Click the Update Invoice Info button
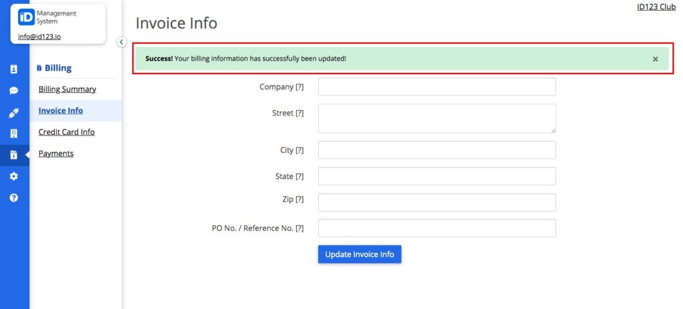This screenshot has width=683, height=309. click(x=360, y=254)
